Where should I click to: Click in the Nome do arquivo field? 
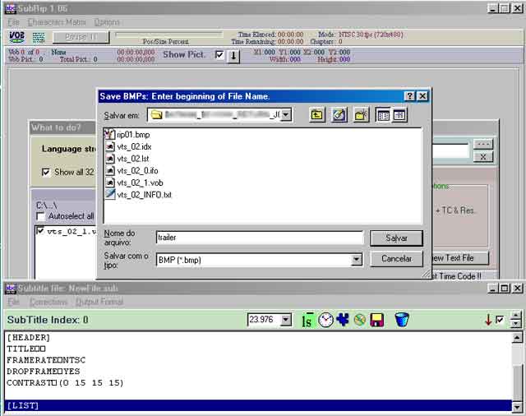pos(260,238)
